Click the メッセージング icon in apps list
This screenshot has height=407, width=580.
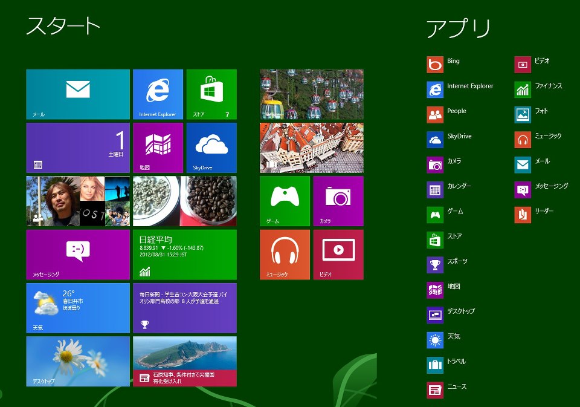point(523,190)
